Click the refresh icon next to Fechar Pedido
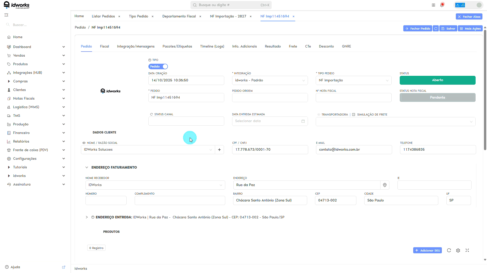Viewport: 487px width, 273px height. coord(436,29)
